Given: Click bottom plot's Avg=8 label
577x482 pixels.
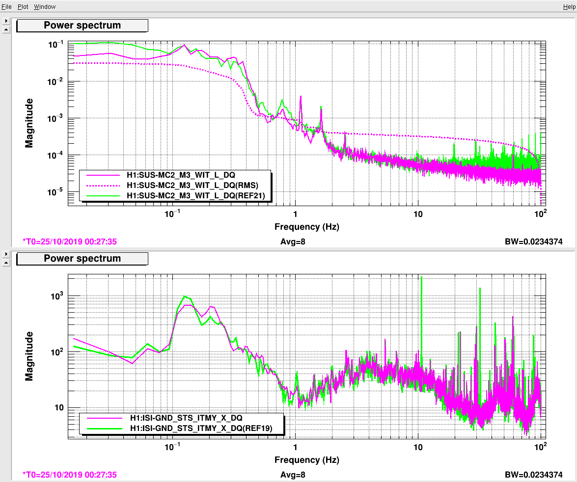Looking at the screenshot, I should point(293,475).
